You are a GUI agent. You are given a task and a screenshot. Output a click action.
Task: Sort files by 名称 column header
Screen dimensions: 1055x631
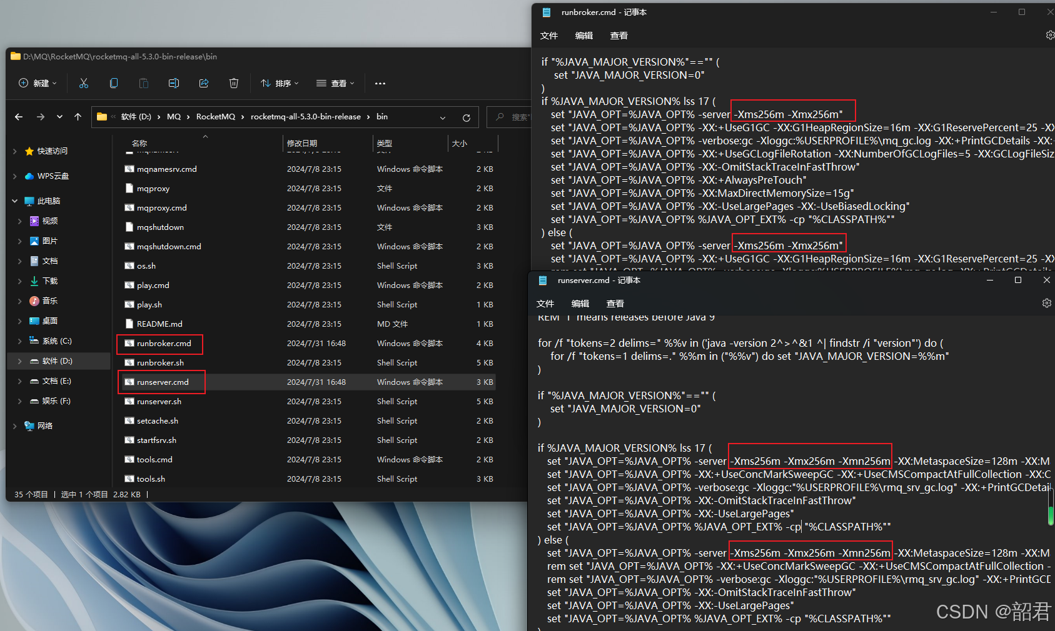coord(139,143)
